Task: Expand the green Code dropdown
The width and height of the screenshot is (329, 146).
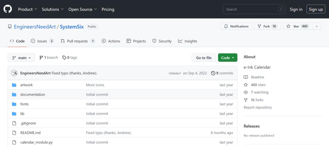Action: 228,57
